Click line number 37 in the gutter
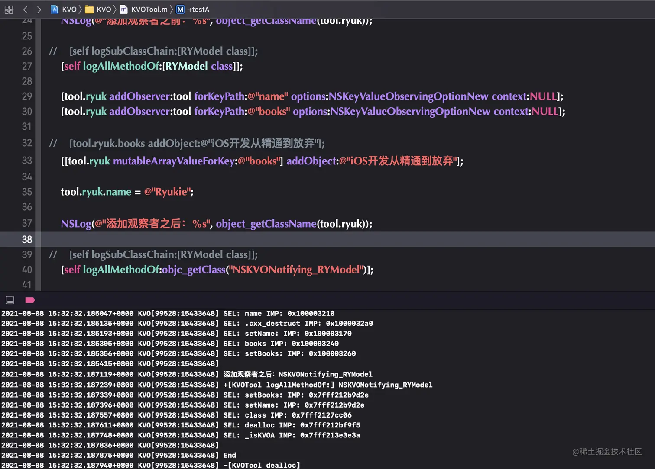This screenshot has width=655, height=469. [27, 223]
